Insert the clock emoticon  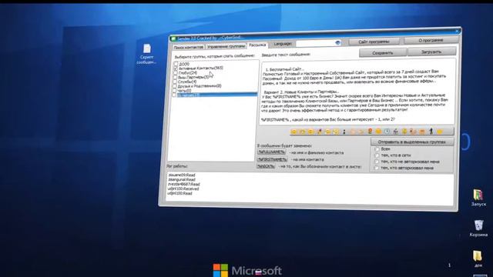click(x=387, y=132)
